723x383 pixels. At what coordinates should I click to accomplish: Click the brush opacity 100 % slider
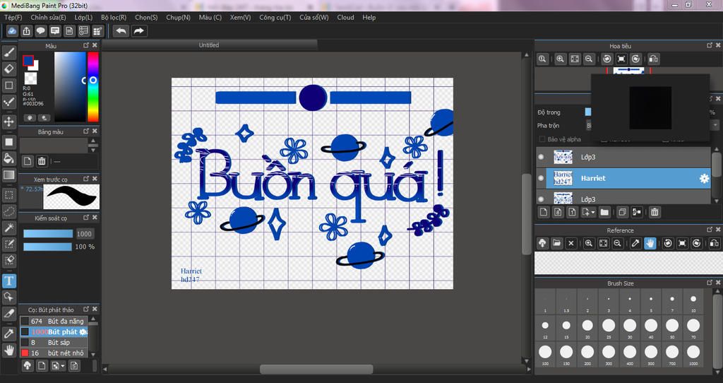click(x=48, y=247)
